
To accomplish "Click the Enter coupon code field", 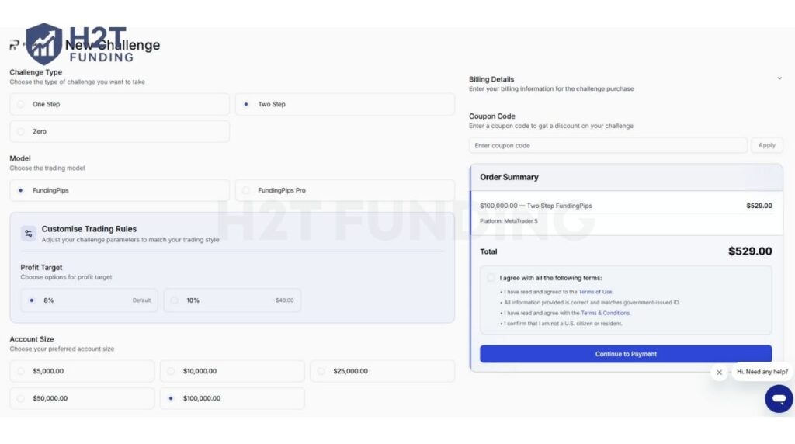I will point(608,146).
